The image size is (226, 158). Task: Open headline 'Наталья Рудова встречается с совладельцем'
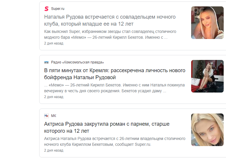110,20
